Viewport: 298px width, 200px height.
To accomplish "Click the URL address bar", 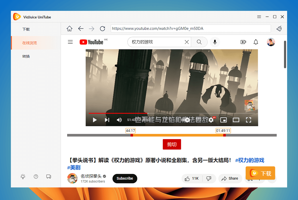I will point(191,29).
